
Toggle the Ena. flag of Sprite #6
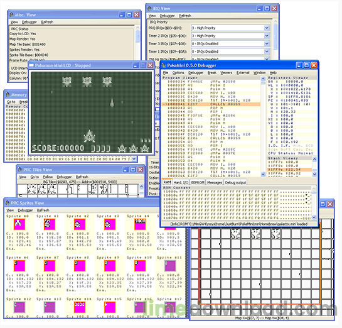pyautogui.click(x=11, y=290)
